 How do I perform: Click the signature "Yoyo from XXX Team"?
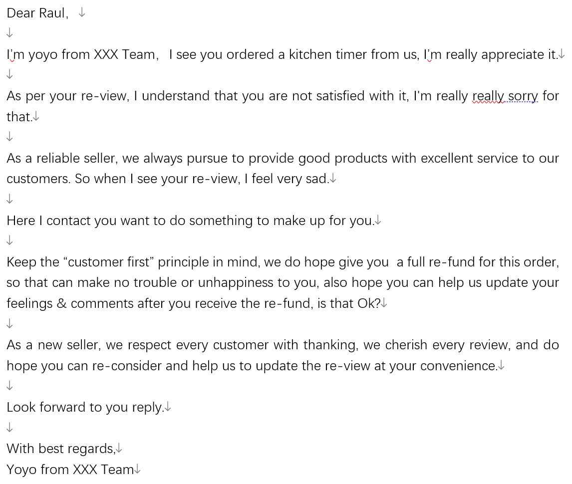[70, 470]
